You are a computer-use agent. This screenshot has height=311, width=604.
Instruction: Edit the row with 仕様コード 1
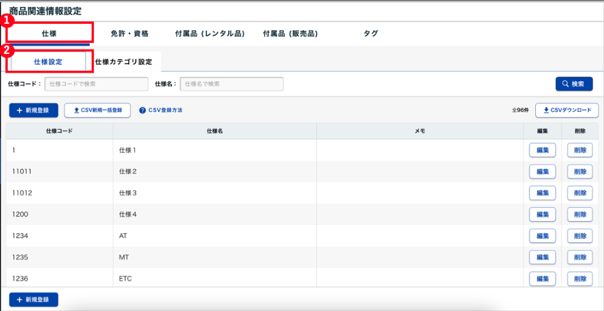click(542, 150)
